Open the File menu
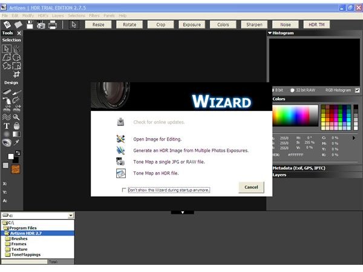The image size is (363, 272). tap(5, 16)
